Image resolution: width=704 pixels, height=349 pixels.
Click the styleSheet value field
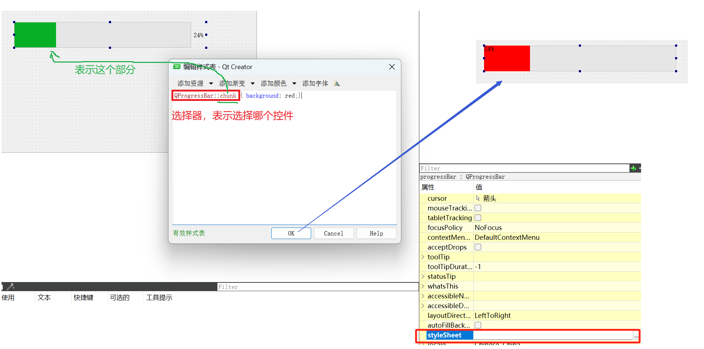click(553, 335)
